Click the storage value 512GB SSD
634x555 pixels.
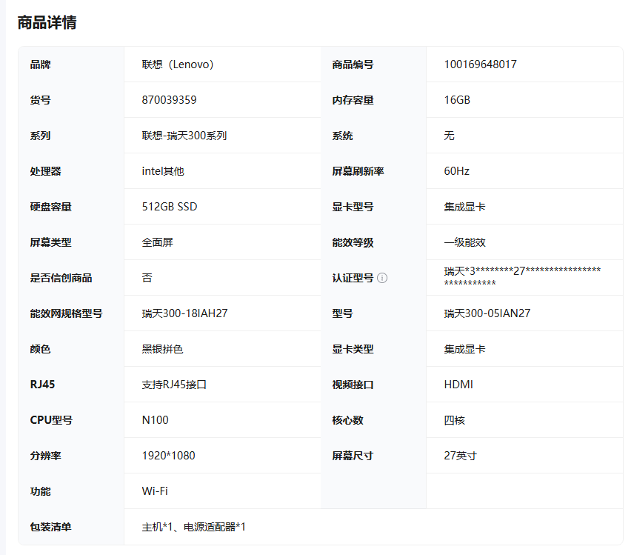[170, 207]
